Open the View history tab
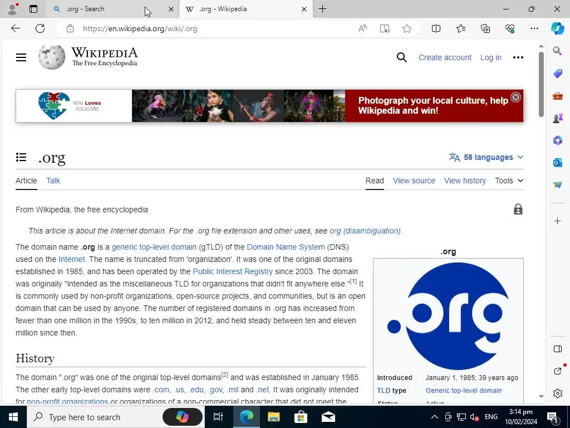This screenshot has width=570, height=428. click(465, 181)
